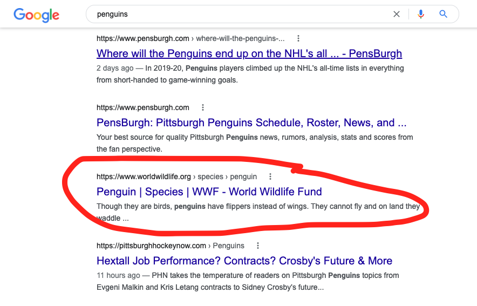Start voice search with the microphone icon
Screen dimensions: 477x306
pos(421,14)
